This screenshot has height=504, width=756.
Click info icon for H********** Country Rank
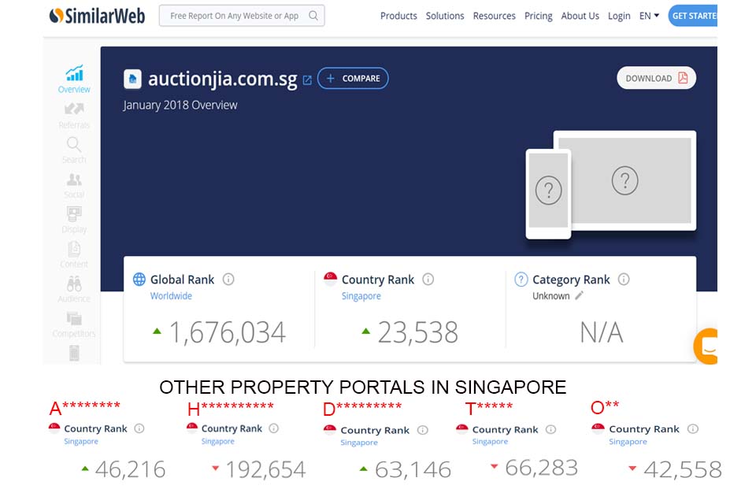(x=274, y=428)
